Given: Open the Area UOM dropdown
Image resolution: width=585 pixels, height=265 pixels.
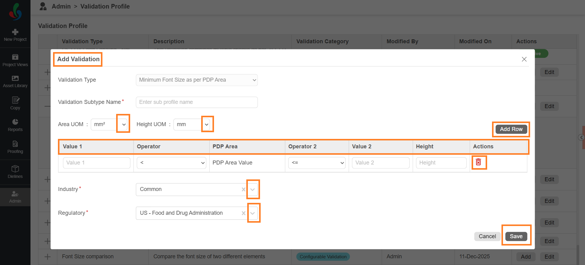Looking at the screenshot, I should point(123,124).
